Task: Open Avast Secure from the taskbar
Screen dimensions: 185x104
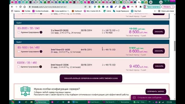Action: [x=94, y=102]
